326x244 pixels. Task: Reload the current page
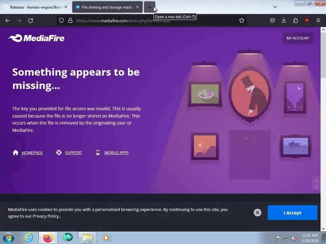[x=31, y=21]
